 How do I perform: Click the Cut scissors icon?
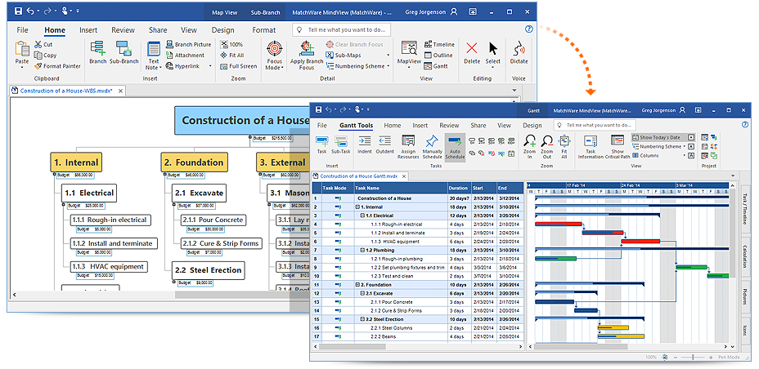(38, 44)
